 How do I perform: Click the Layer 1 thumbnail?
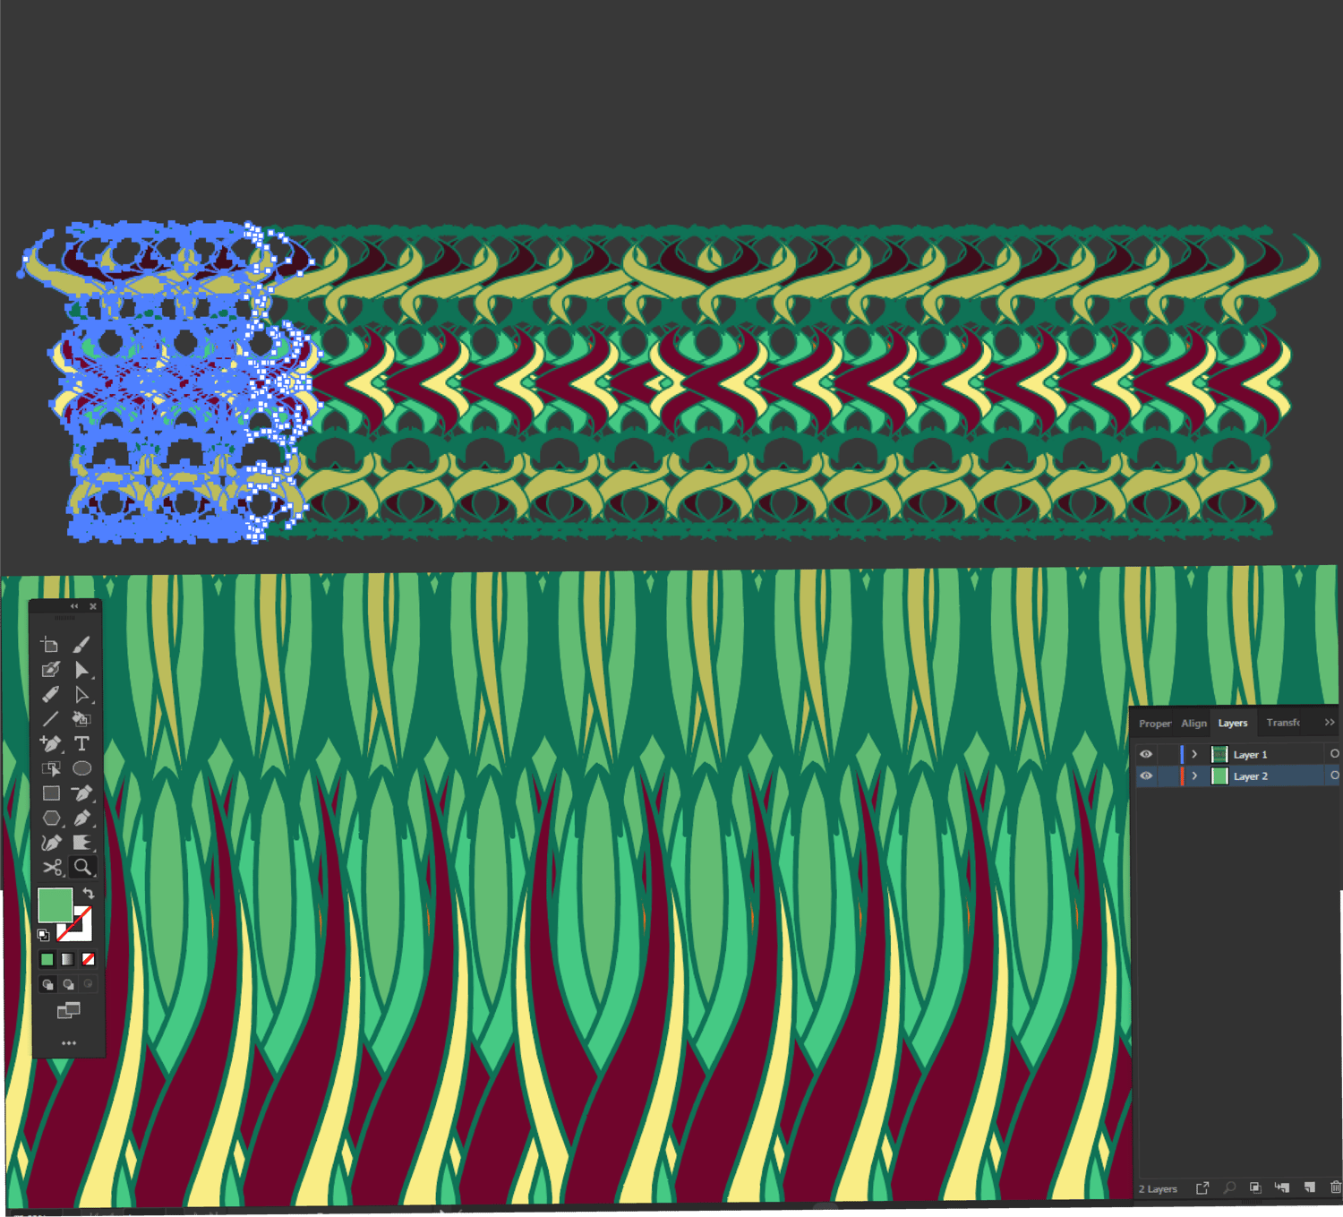click(x=1219, y=754)
